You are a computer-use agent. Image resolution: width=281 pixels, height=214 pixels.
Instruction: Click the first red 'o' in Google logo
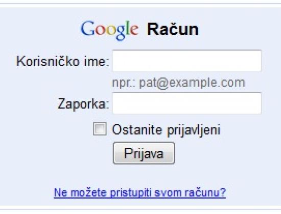click(100, 30)
